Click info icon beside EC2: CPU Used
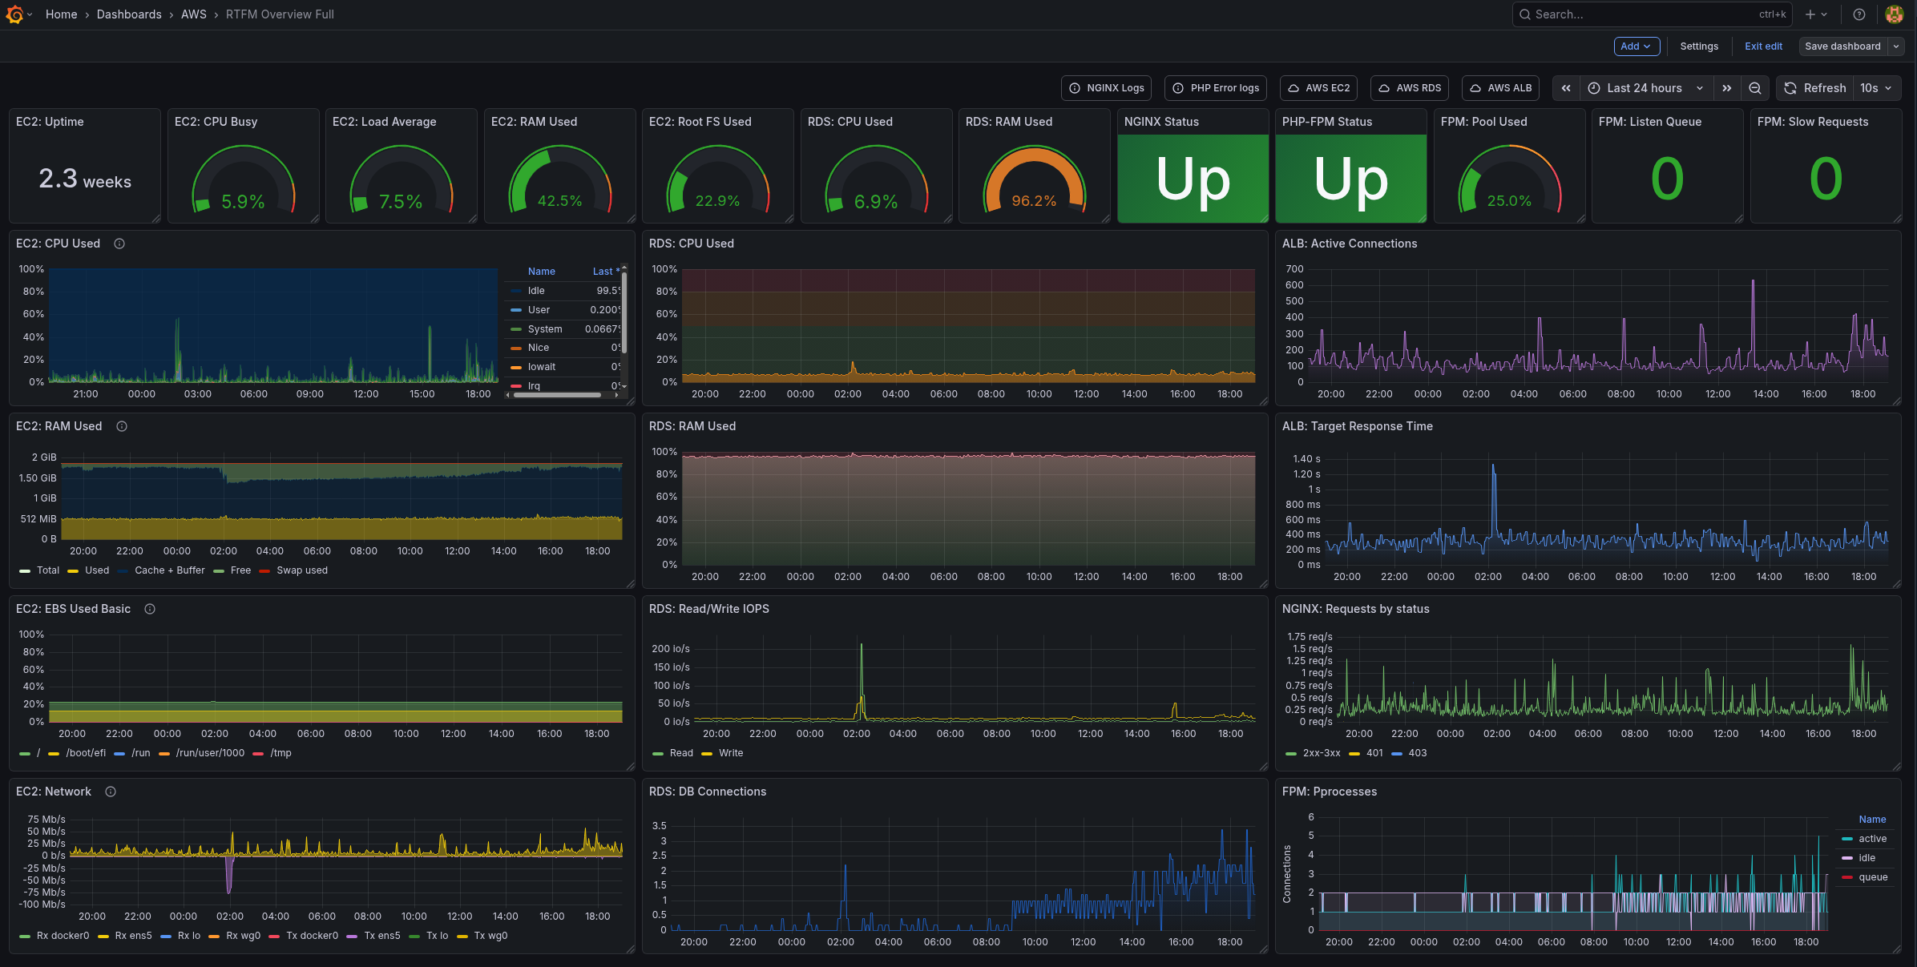 (119, 244)
